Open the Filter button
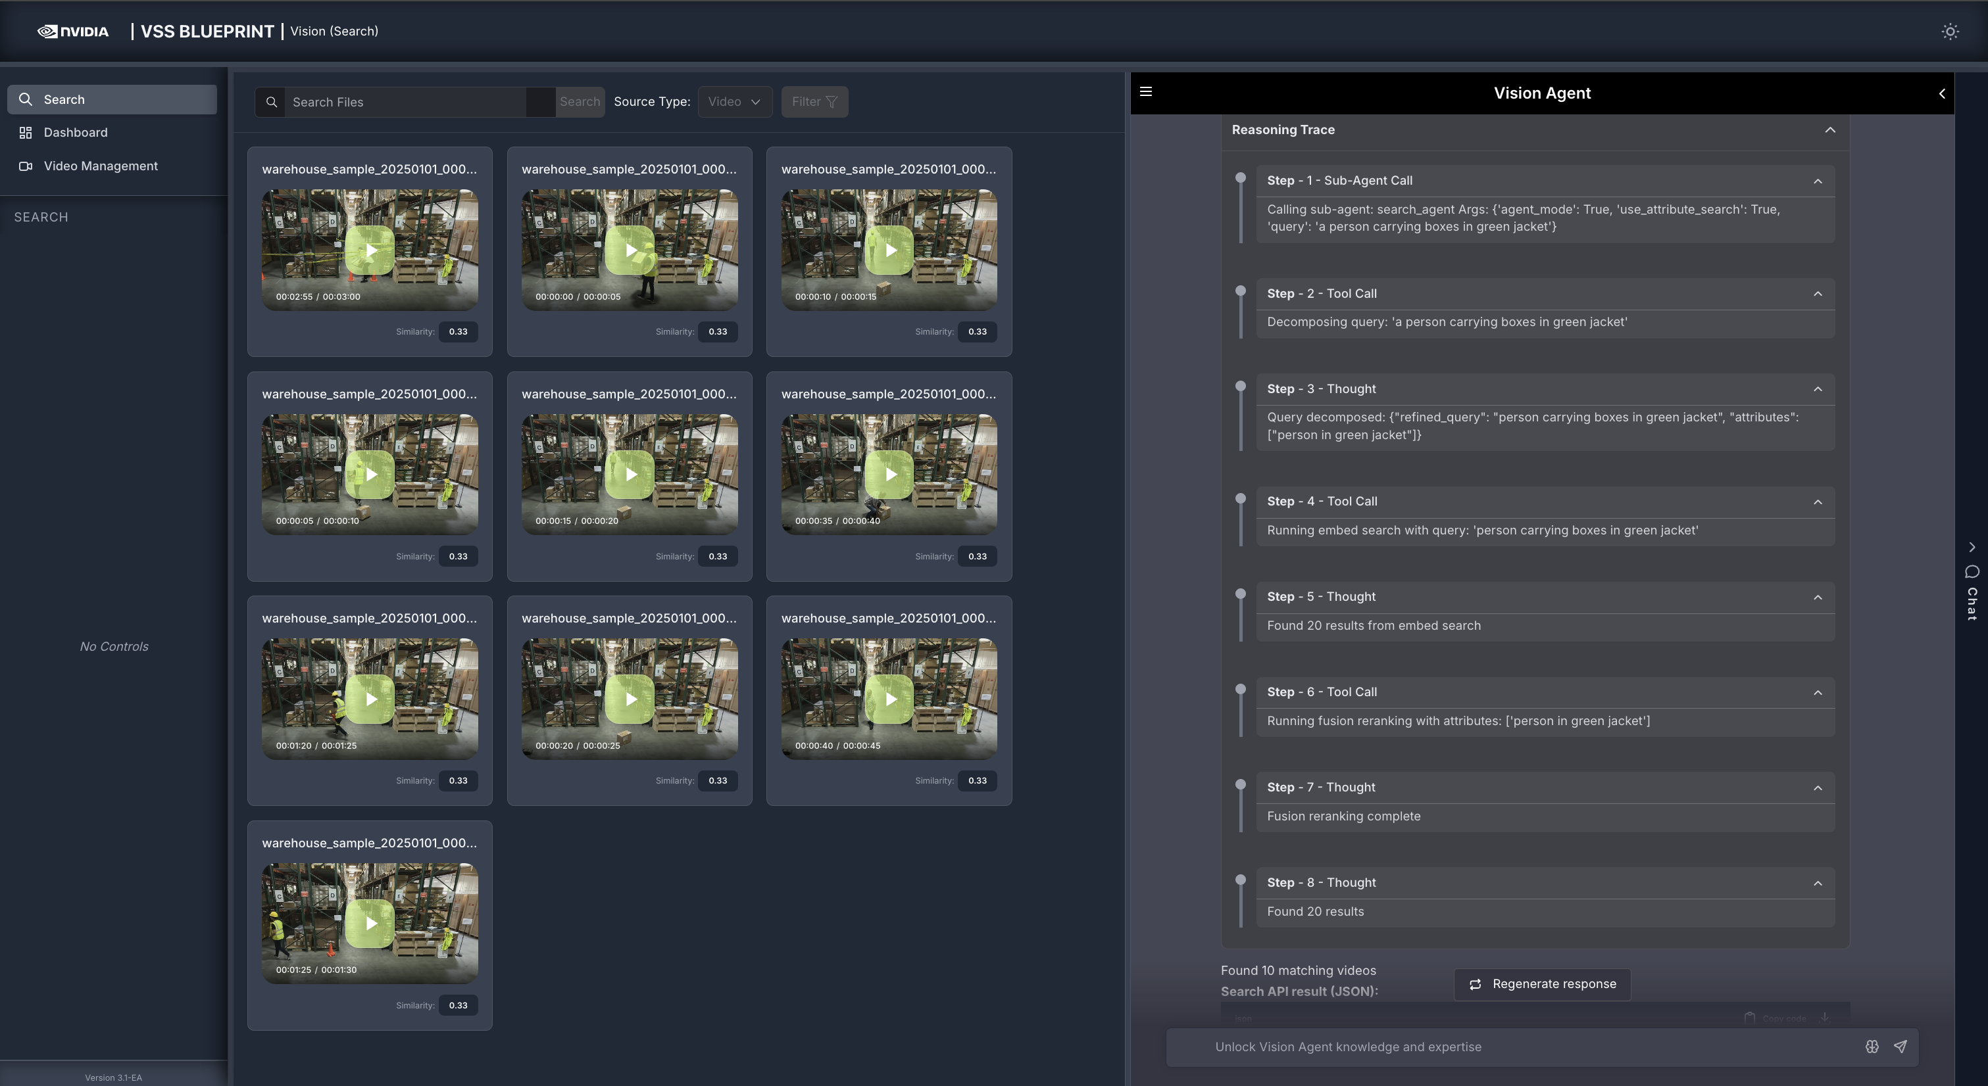 click(814, 102)
